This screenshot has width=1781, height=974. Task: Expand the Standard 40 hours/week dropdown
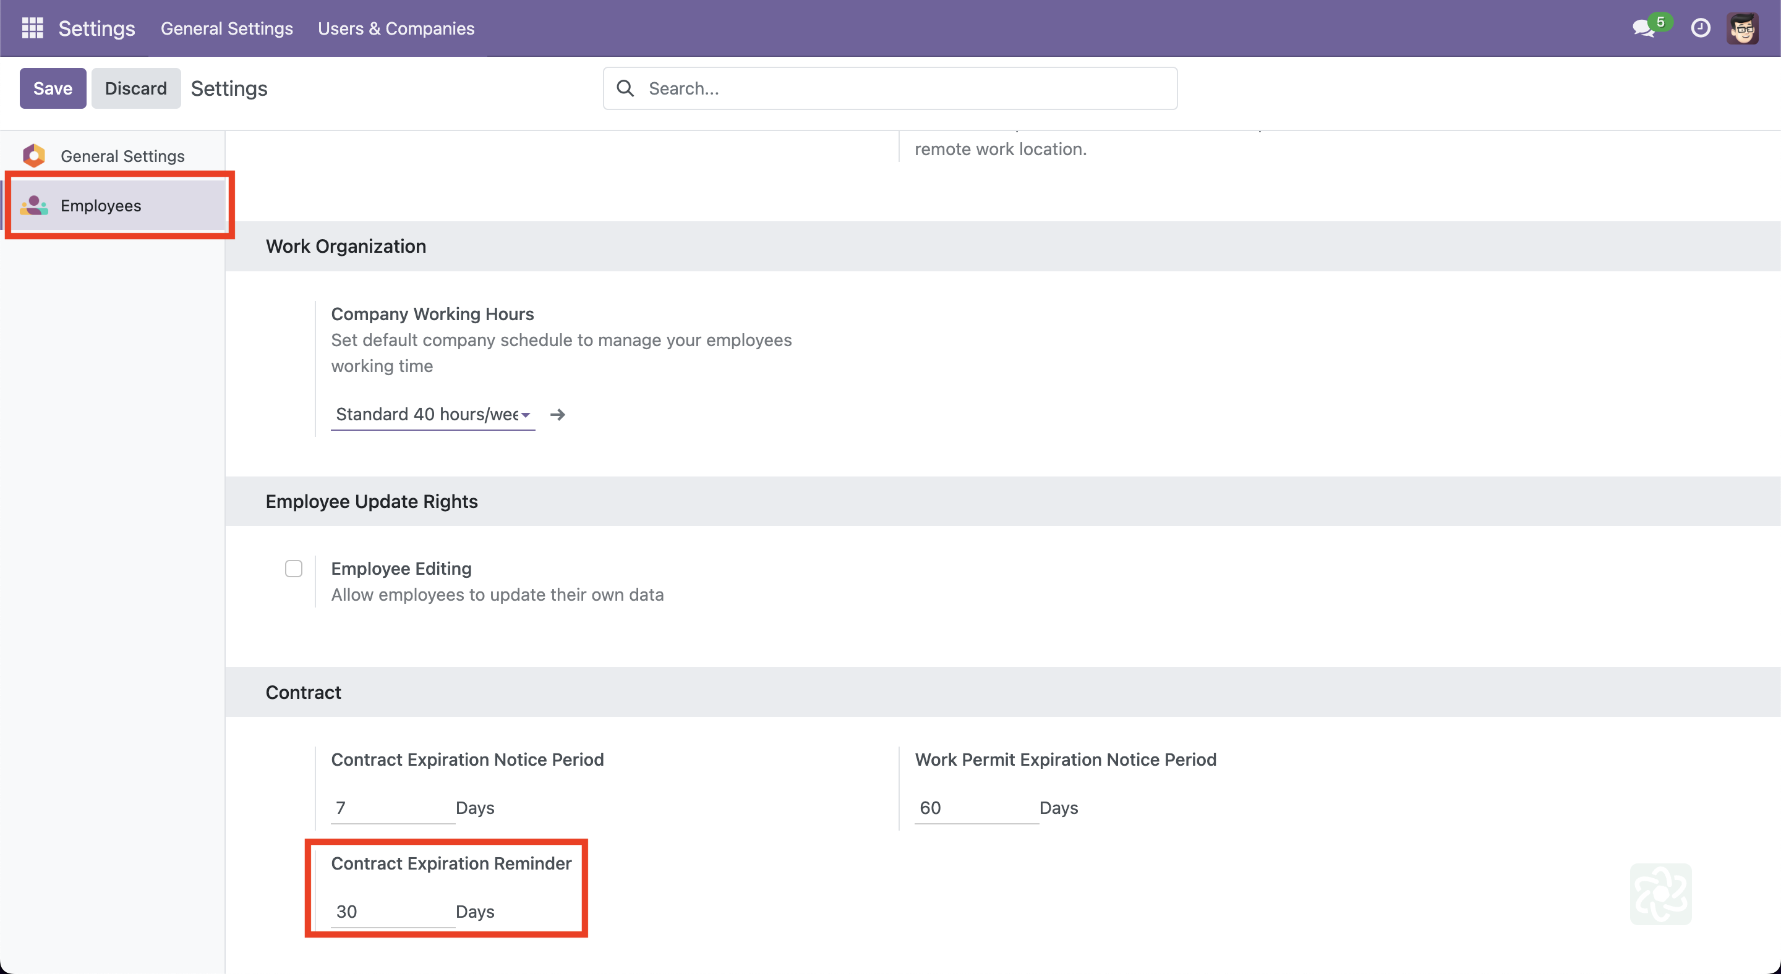433,415
